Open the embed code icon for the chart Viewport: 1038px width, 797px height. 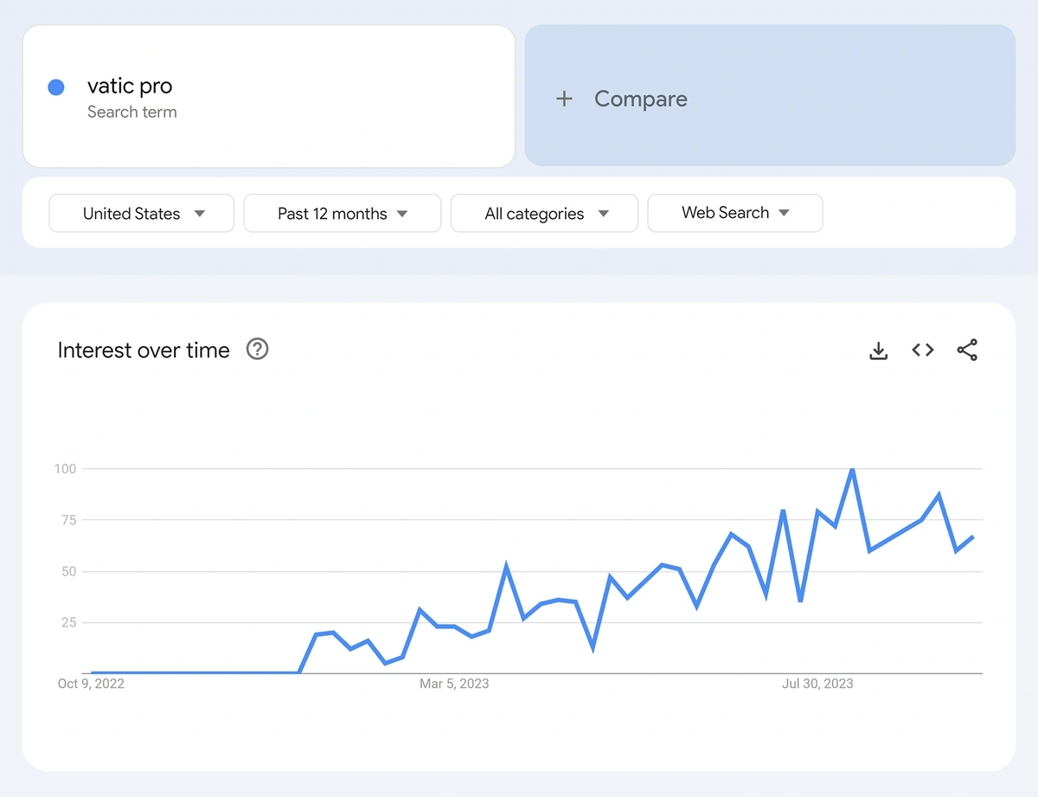click(x=922, y=350)
